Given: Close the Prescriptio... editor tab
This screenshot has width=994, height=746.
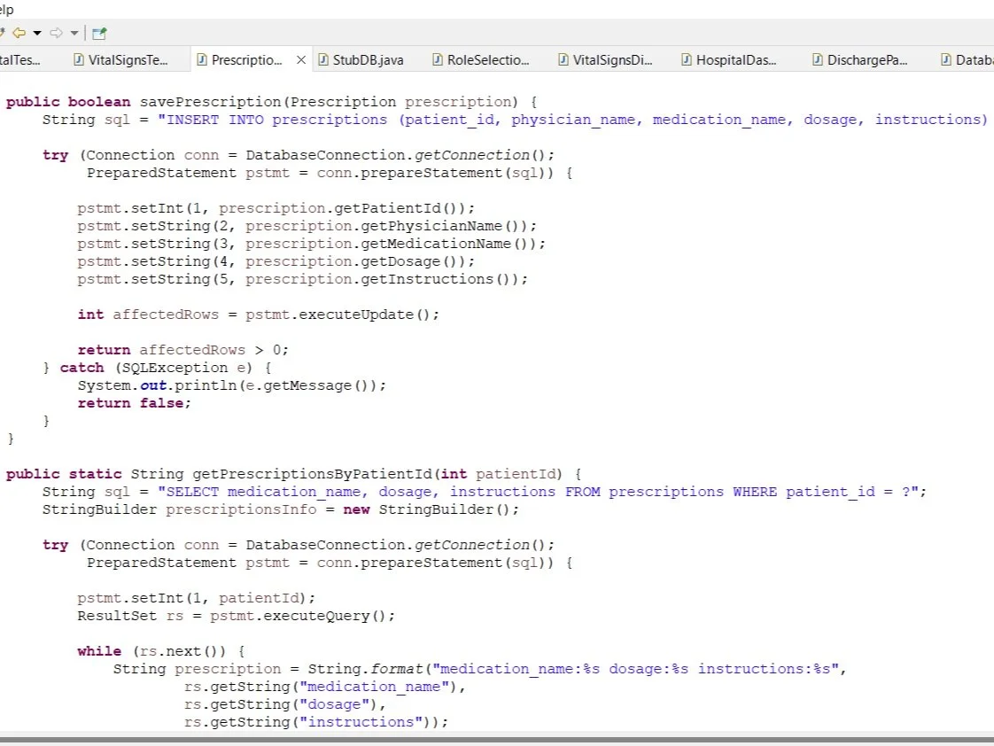Looking at the screenshot, I should coord(301,59).
